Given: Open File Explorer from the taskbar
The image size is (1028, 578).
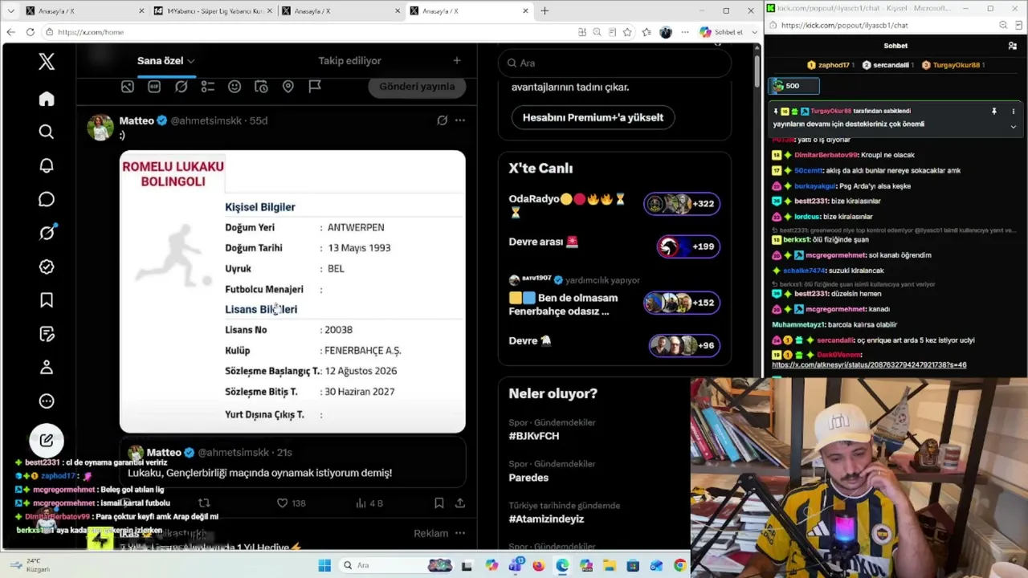Looking at the screenshot, I should [609, 566].
